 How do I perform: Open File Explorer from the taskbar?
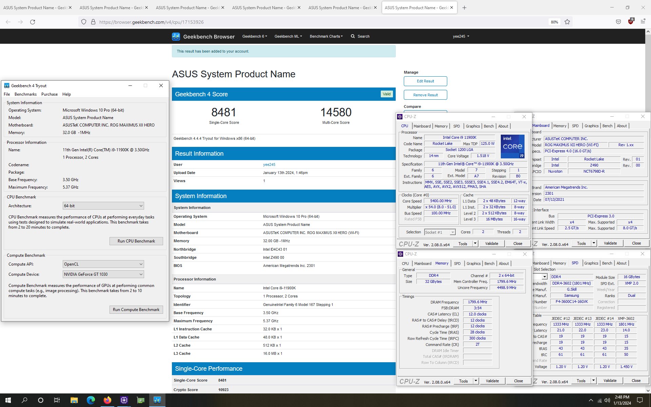[x=74, y=400]
